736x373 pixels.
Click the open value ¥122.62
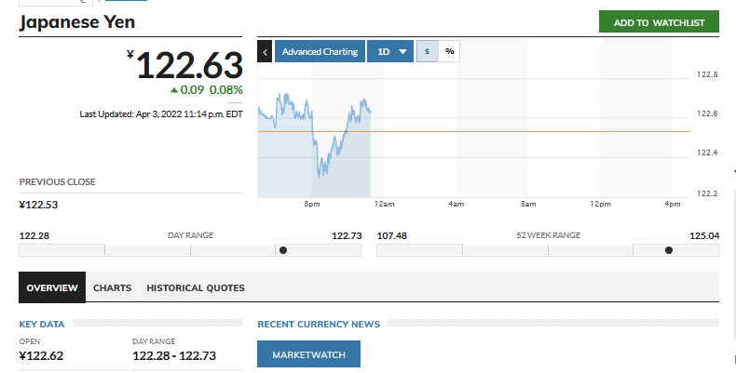point(41,356)
